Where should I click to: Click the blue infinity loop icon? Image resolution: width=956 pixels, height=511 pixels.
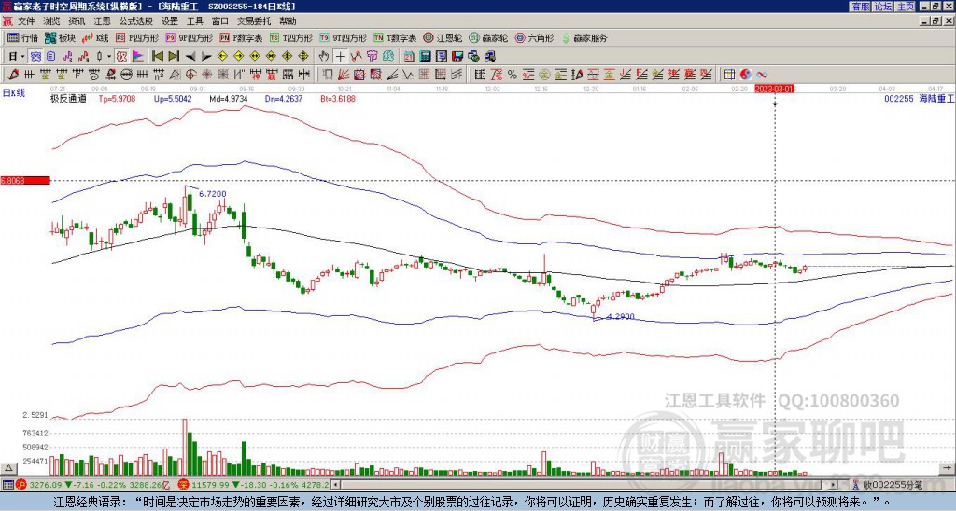tap(762, 75)
